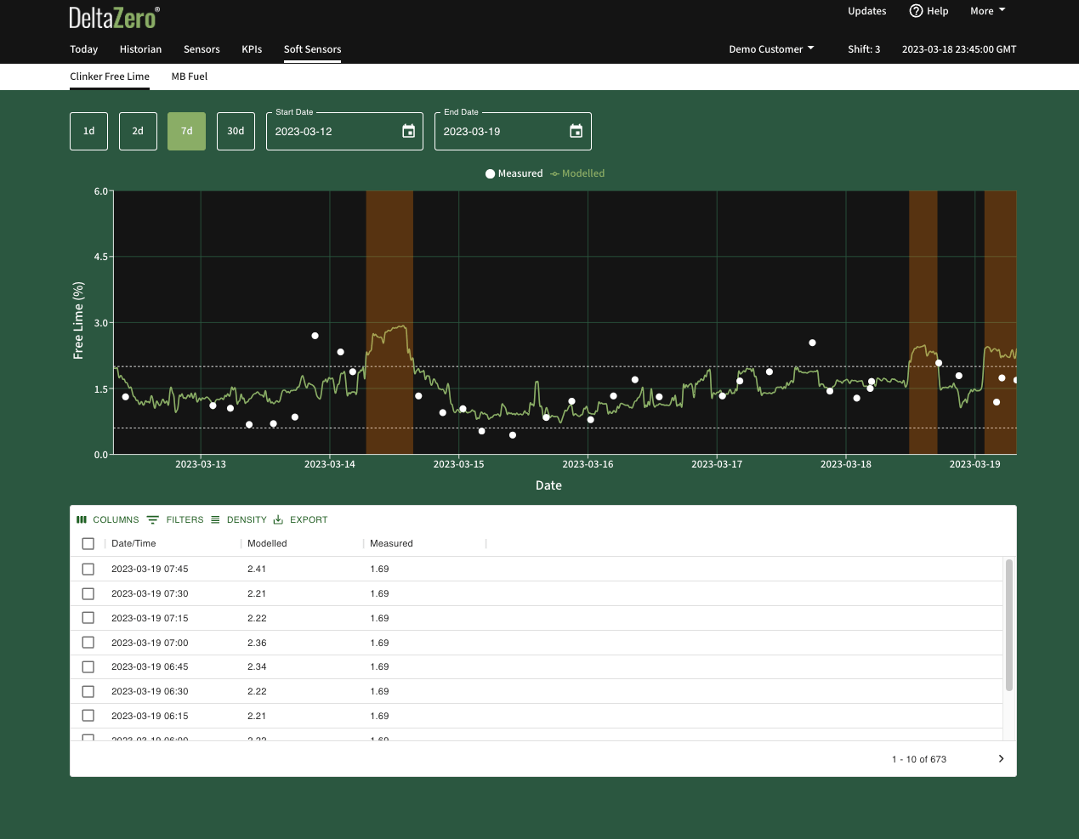
Task: Click the DeltaZero logo
Action: pos(114,17)
